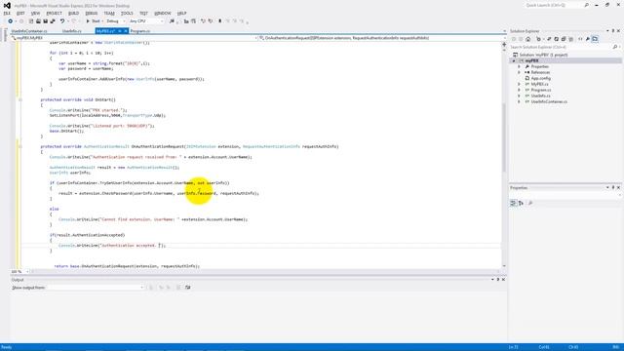Click the Open File toolbar icon
Viewport: 624px width, 351px height.
pos(38,21)
